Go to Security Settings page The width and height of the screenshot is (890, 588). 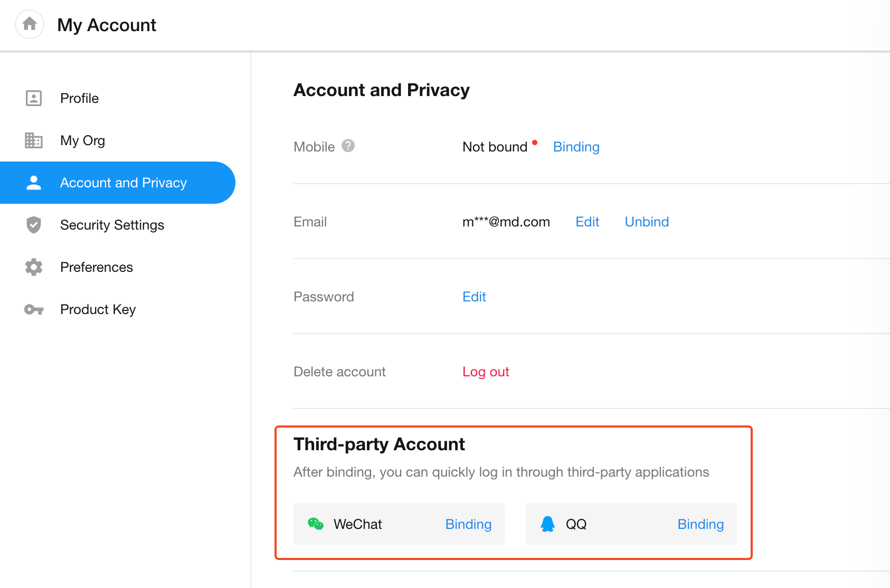pos(112,225)
